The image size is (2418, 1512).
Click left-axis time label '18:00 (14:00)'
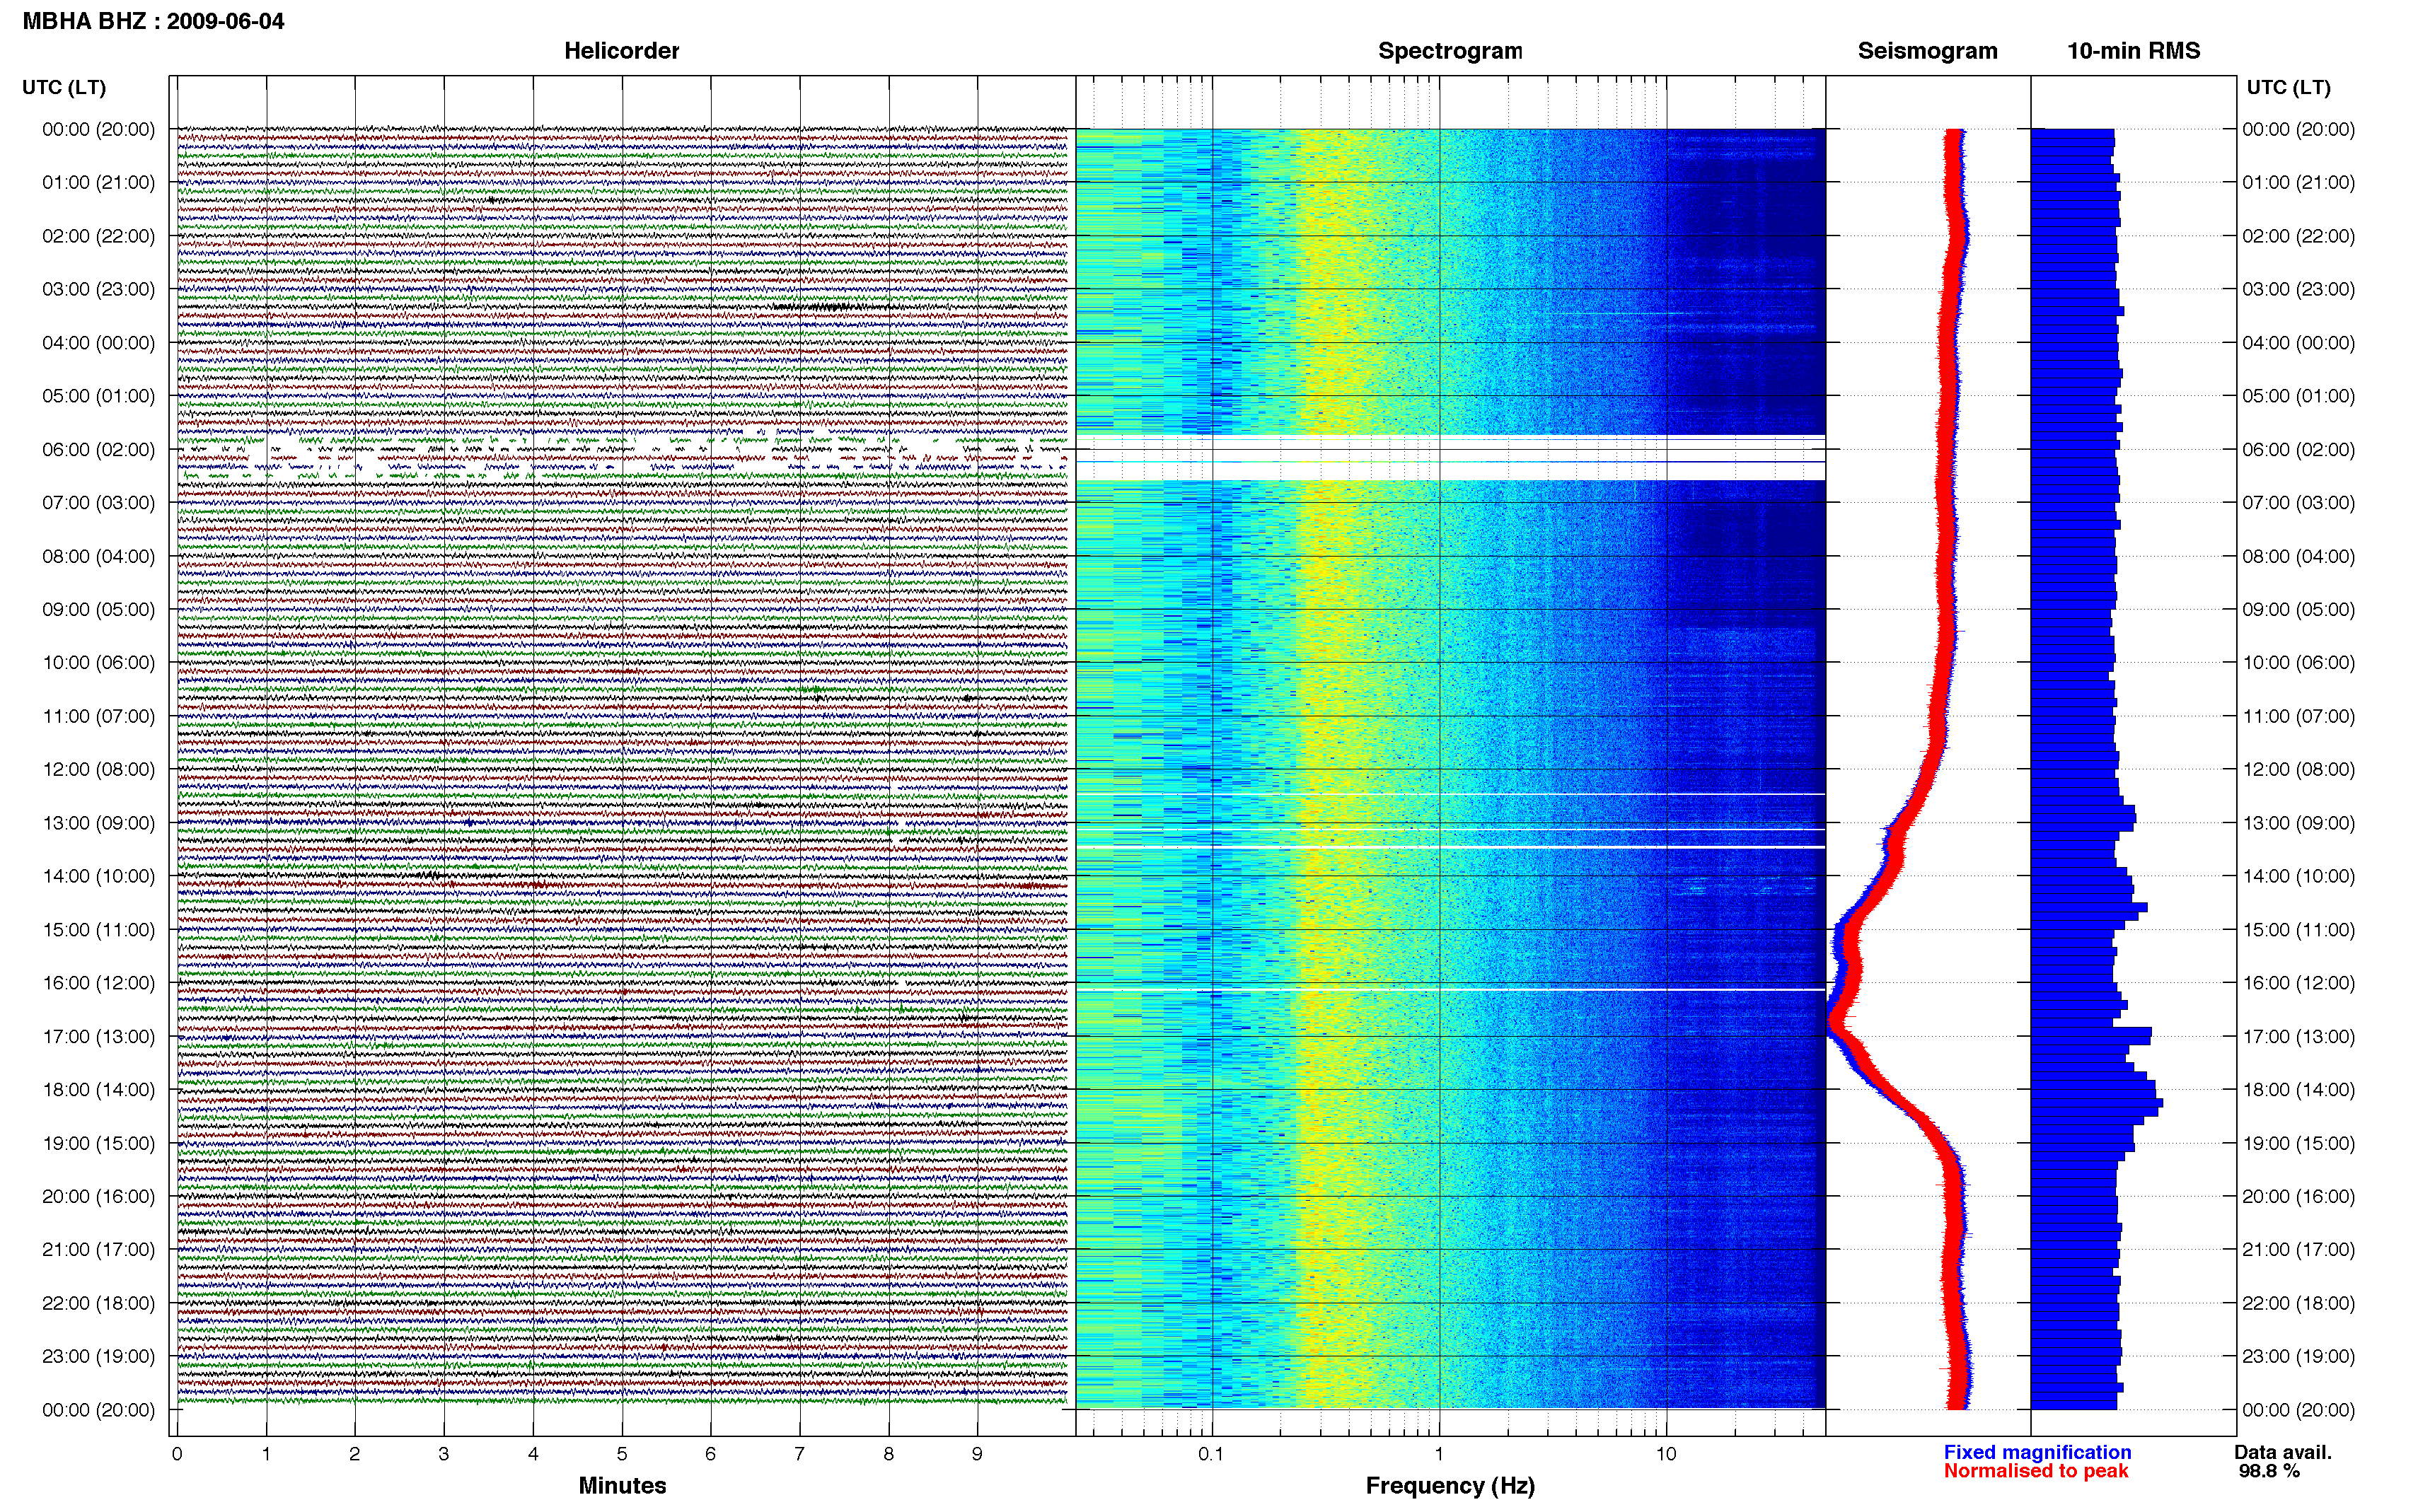pyautogui.click(x=99, y=1090)
